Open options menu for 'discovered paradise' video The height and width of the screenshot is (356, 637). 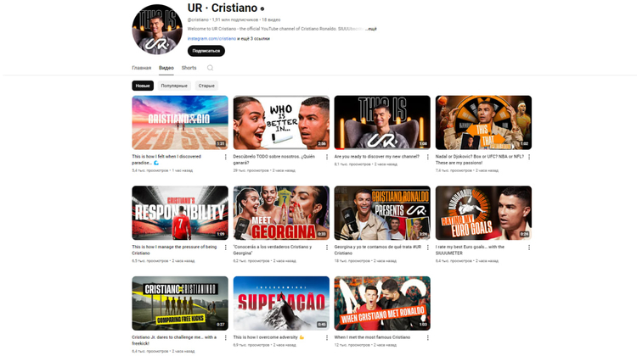[225, 157]
